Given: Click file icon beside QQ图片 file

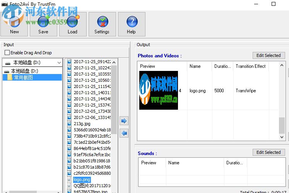Looking at the screenshot, I should point(69,186).
